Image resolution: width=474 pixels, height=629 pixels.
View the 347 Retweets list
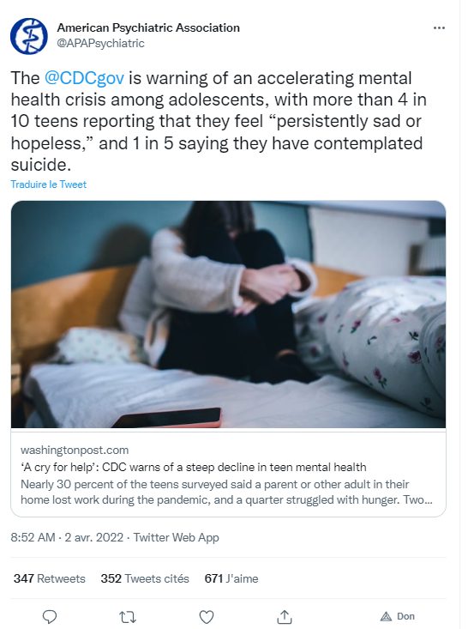pyautogui.click(x=49, y=578)
